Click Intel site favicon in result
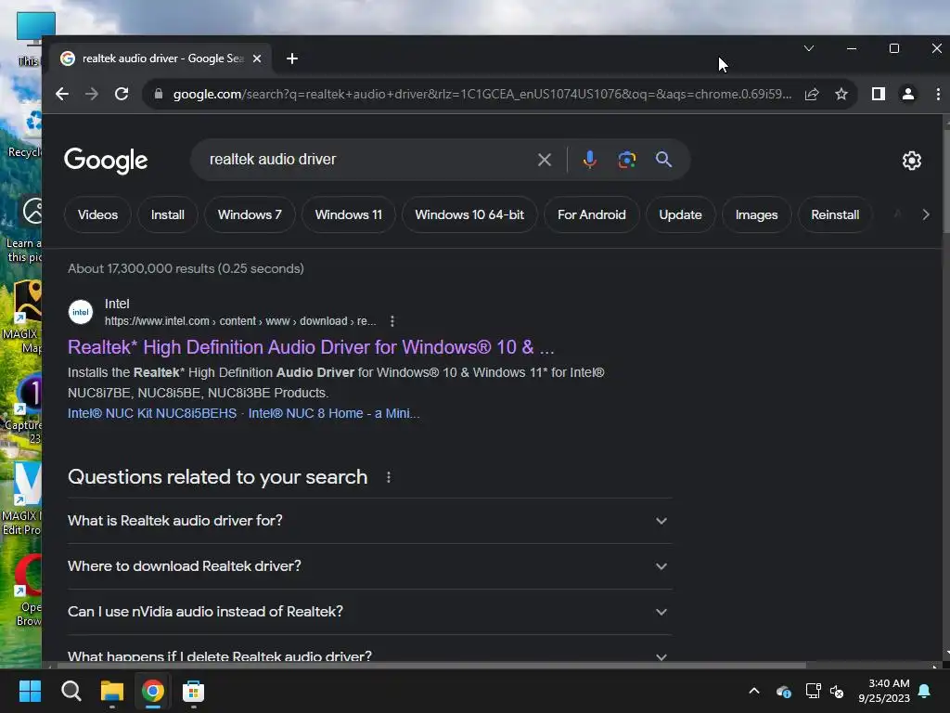 (81, 312)
